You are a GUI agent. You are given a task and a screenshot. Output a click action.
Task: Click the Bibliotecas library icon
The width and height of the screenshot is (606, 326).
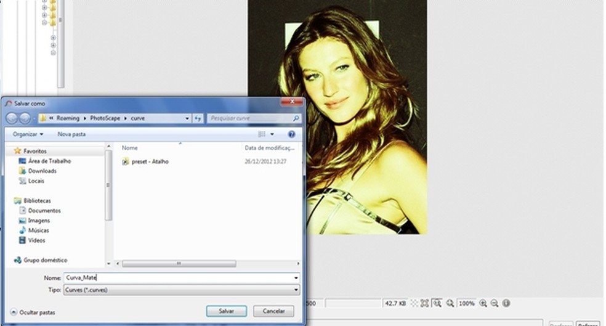[17, 200]
